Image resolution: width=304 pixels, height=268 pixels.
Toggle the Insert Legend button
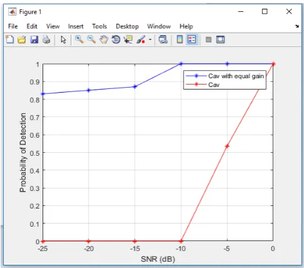click(192, 39)
